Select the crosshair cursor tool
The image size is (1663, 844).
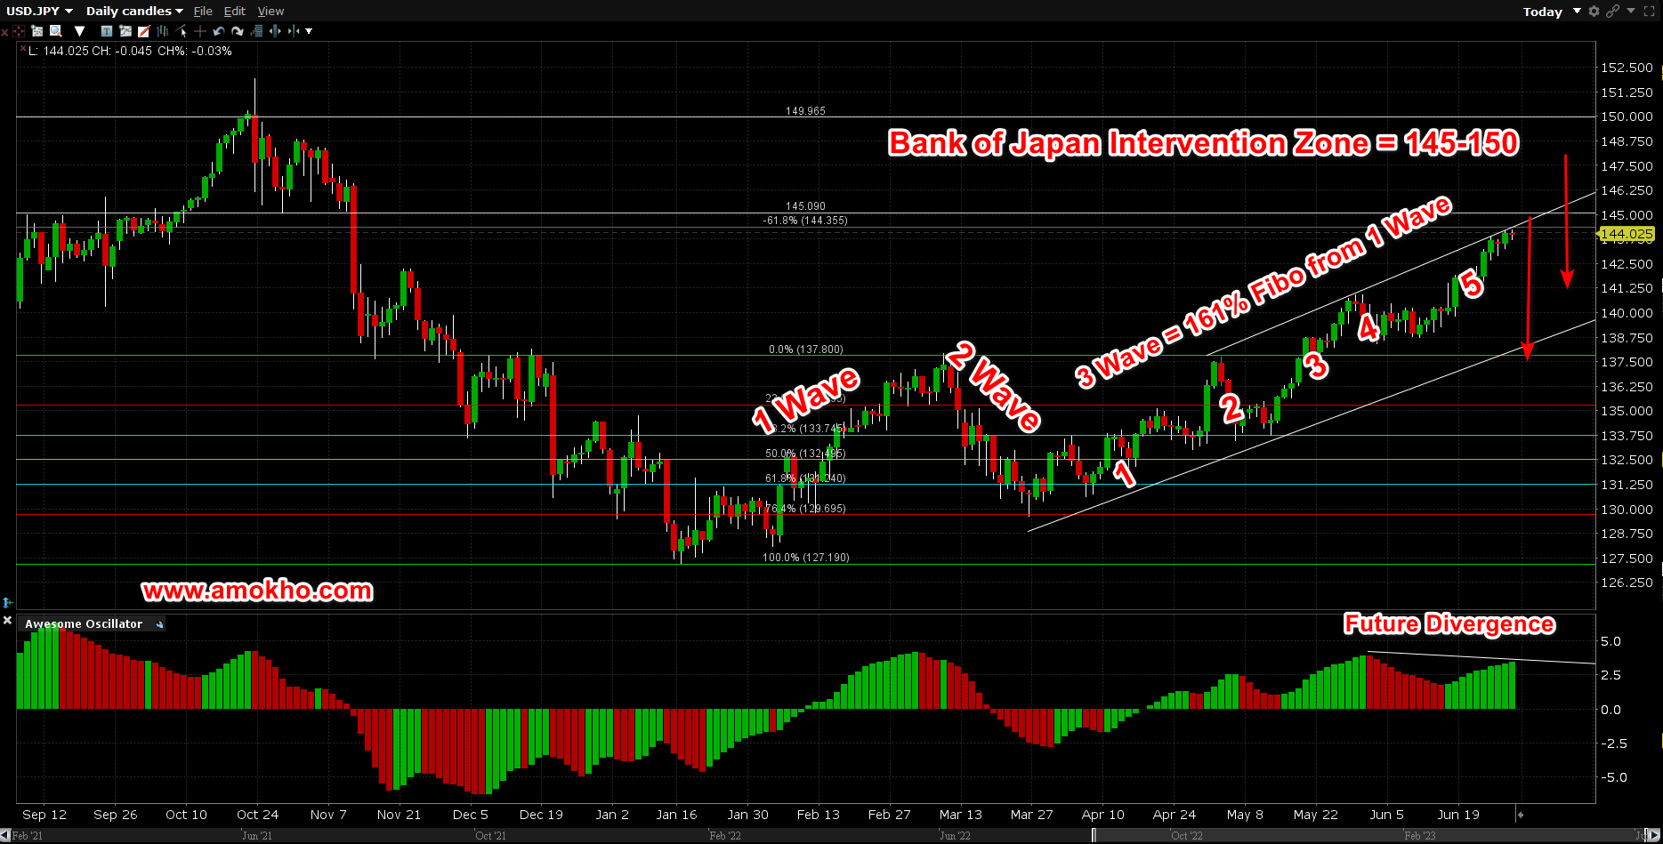pyautogui.click(x=199, y=31)
